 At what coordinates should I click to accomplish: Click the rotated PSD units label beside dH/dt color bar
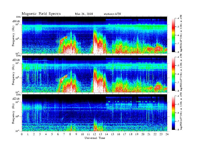click(x=181, y=33)
